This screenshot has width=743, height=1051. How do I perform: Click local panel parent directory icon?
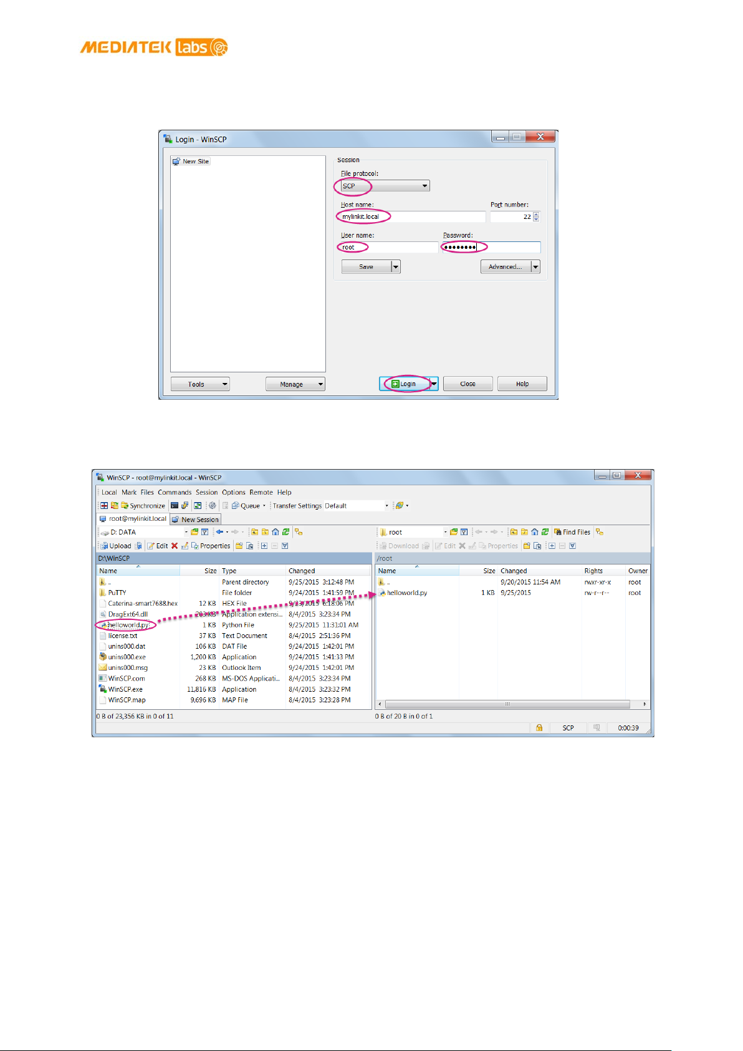[x=254, y=532]
